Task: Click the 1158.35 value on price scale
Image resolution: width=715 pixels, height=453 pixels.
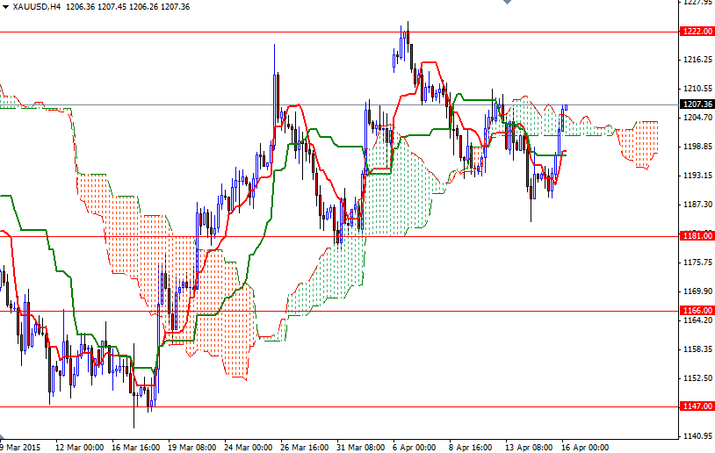Action: 697,349
